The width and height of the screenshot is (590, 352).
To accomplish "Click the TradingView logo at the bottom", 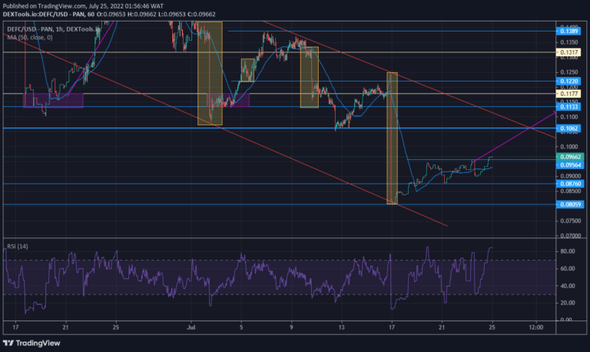I will pyautogui.click(x=31, y=343).
